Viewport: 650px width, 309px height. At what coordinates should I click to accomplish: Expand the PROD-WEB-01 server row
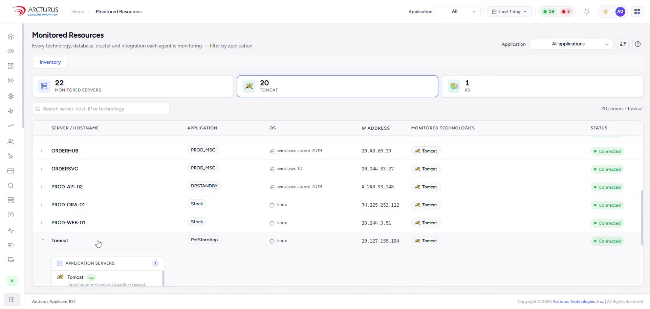click(41, 223)
